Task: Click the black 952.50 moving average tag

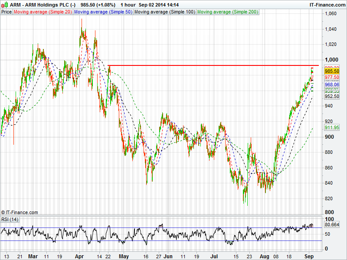Action: click(x=331, y=96)
